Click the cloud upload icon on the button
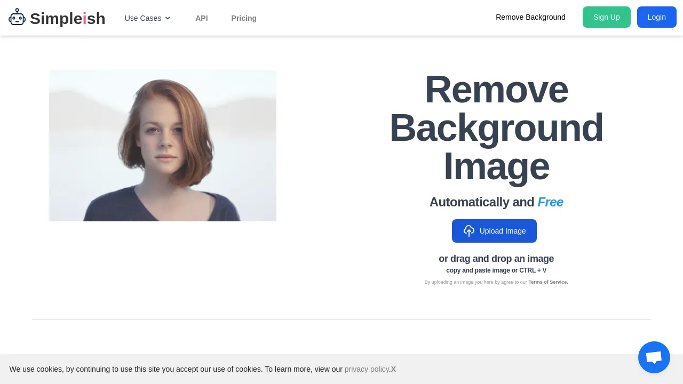This screenshot has height=384, width=683. [469, 231]
